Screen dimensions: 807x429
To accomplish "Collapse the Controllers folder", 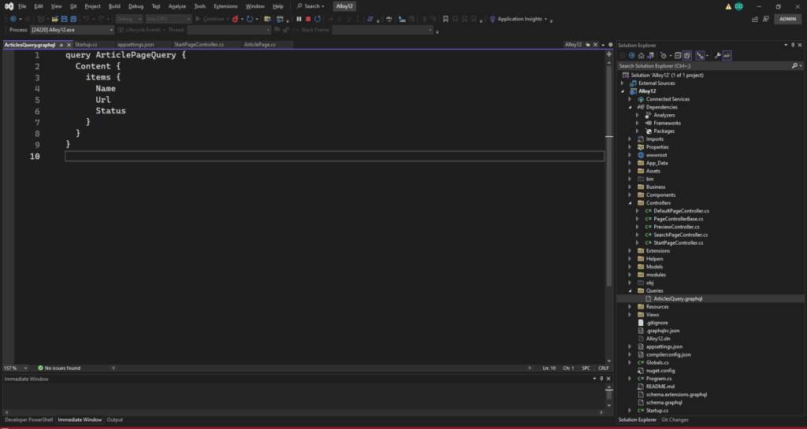I will tap(630, 203).
